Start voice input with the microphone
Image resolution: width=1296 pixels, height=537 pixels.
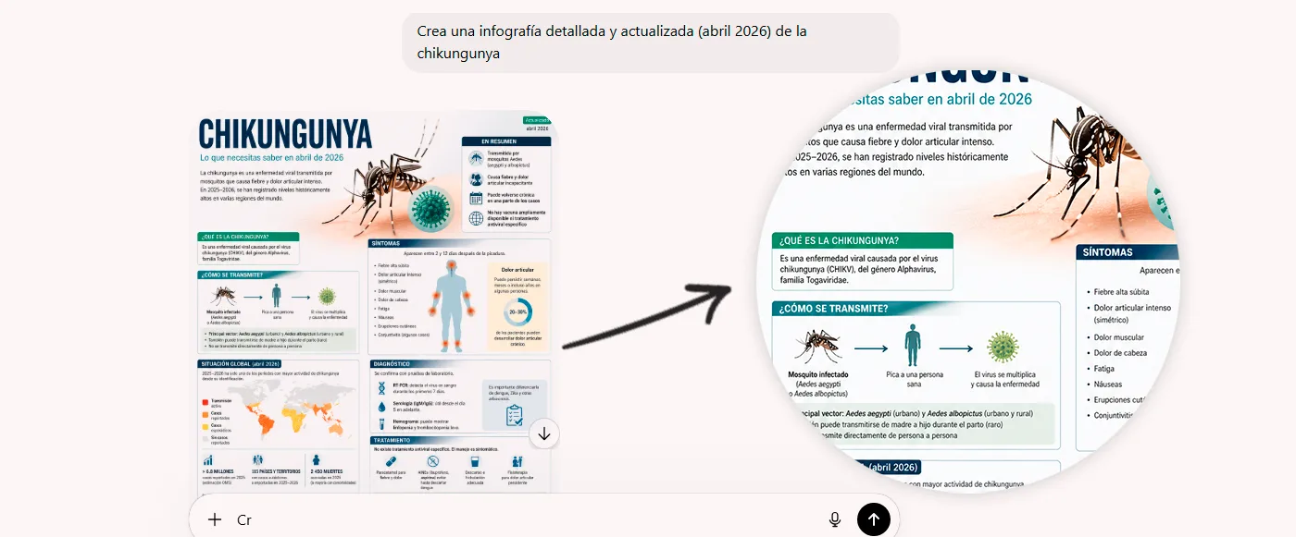point(835,519)
